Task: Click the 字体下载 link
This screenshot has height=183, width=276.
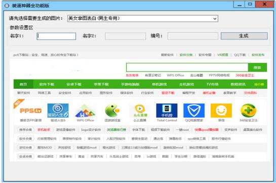Action: coord(139,130)
